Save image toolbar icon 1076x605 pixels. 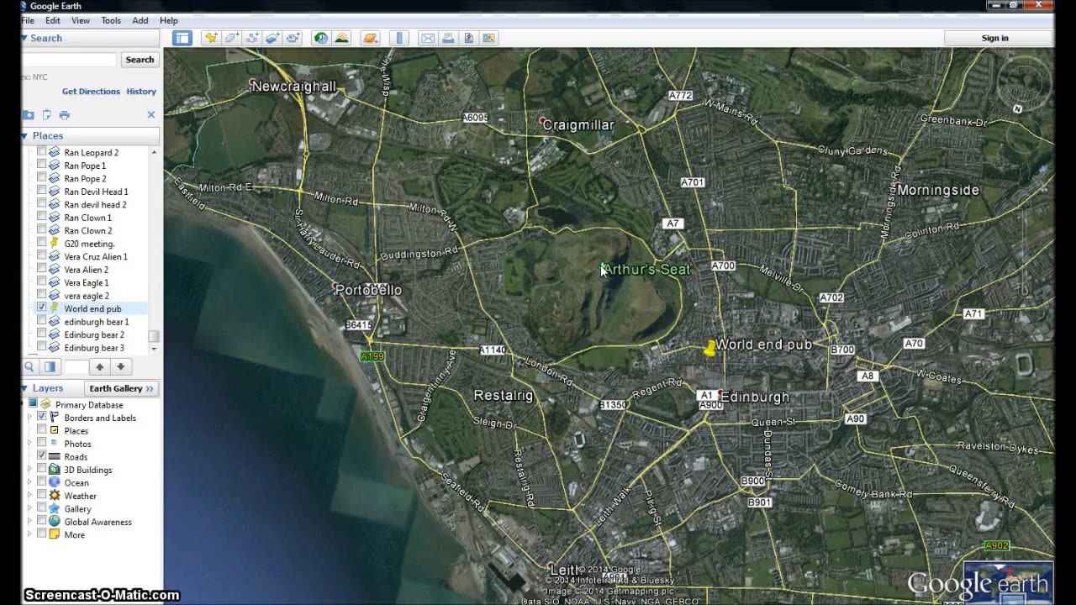point(489,38)
